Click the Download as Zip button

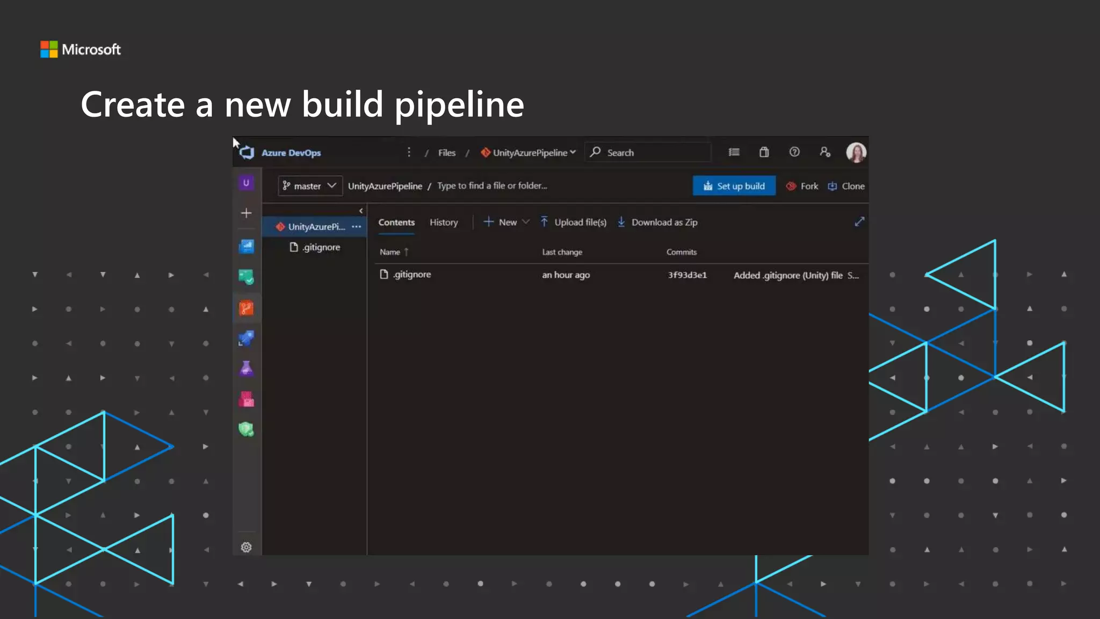(x=657, y=222)
